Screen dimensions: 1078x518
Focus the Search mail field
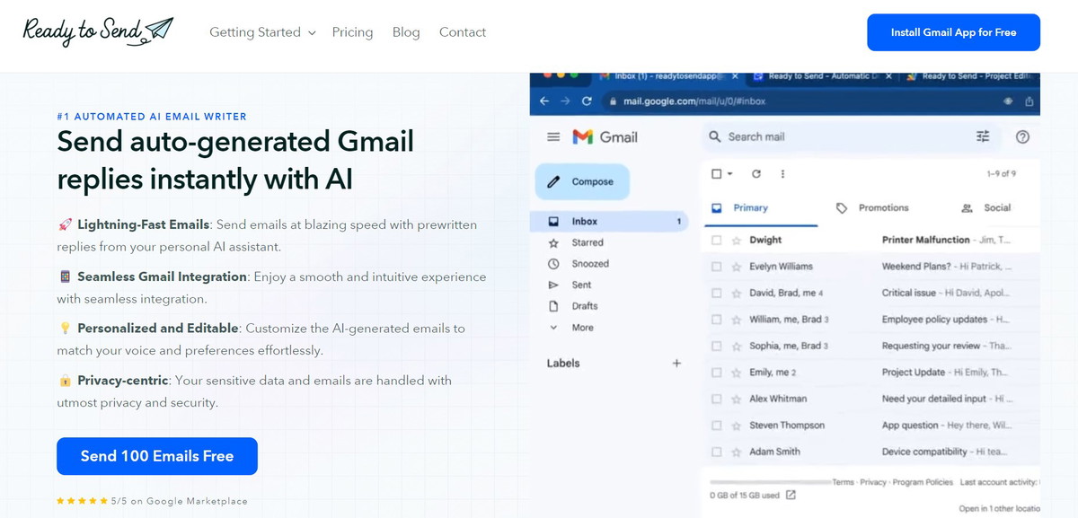(x=852, y=136)
